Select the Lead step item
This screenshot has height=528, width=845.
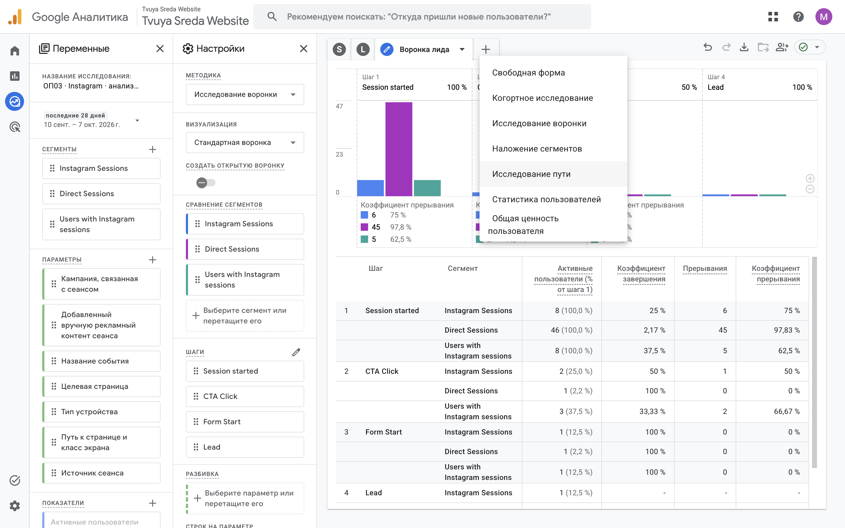click(x=245, y=447)
